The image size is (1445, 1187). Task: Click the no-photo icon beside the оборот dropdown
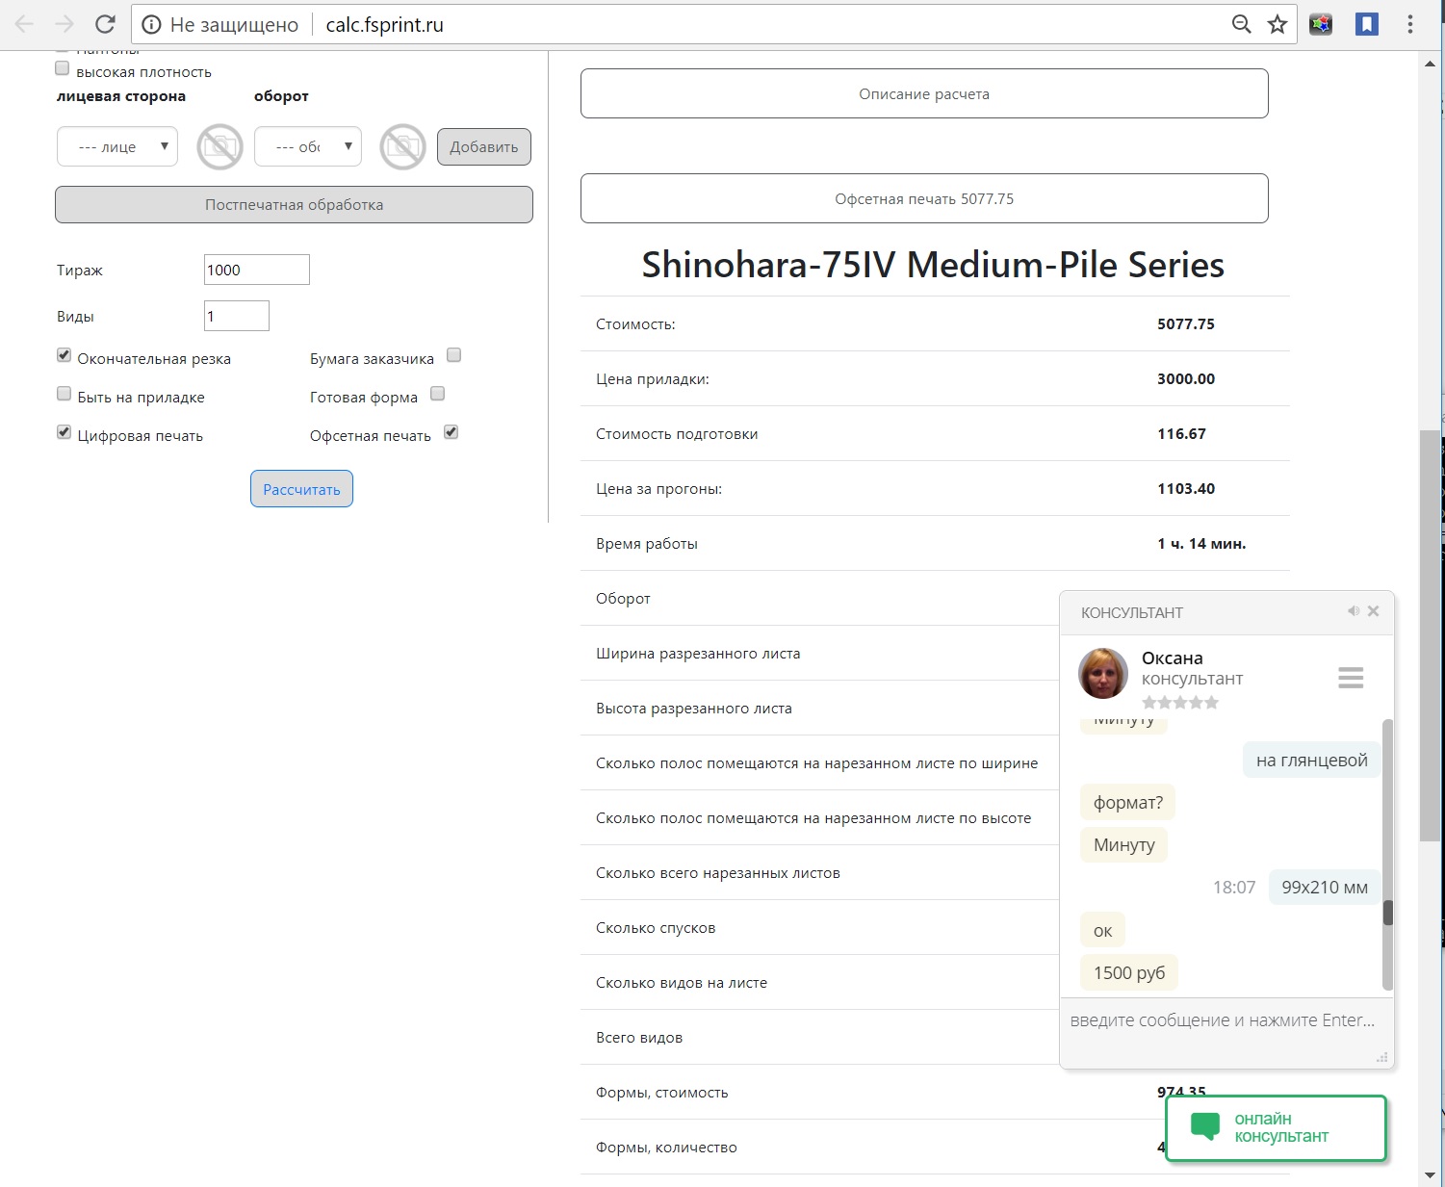(x=403, y=147)
